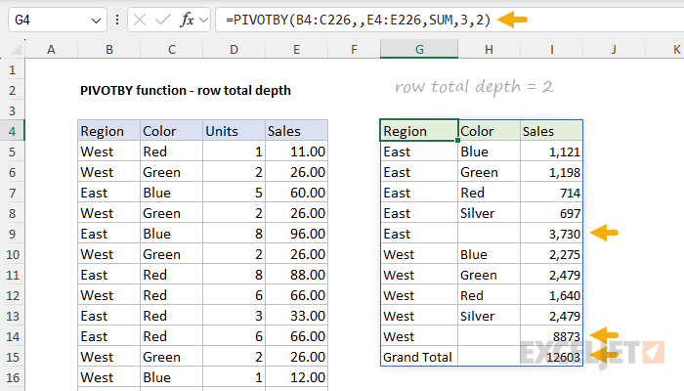Select column D header

click(x=234, y=49)
